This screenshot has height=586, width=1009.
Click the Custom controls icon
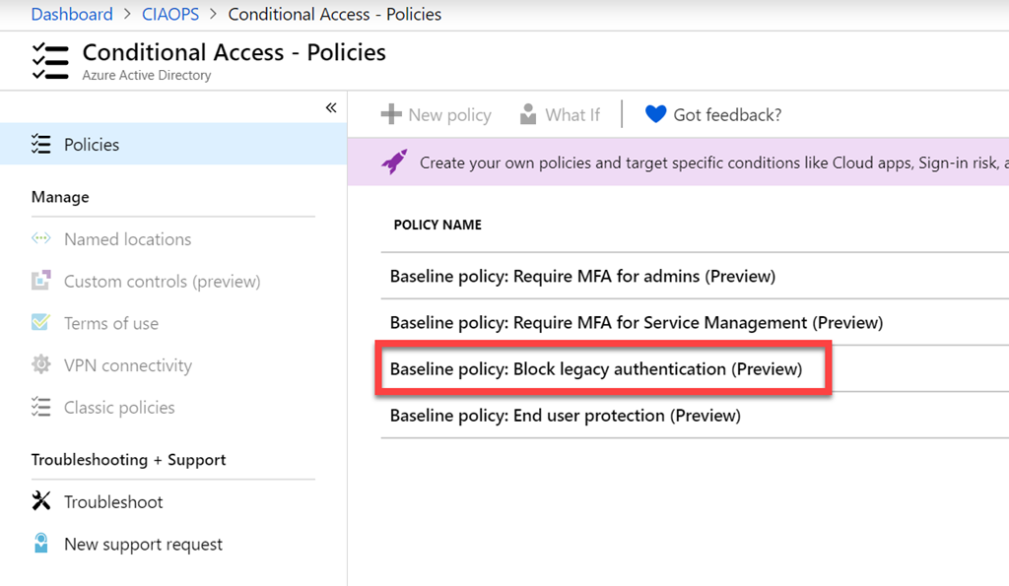pos(40,282)
